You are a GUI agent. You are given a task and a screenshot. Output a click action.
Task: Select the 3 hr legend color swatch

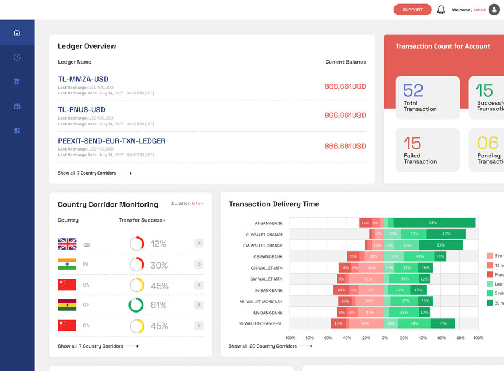tap(490, 256)
